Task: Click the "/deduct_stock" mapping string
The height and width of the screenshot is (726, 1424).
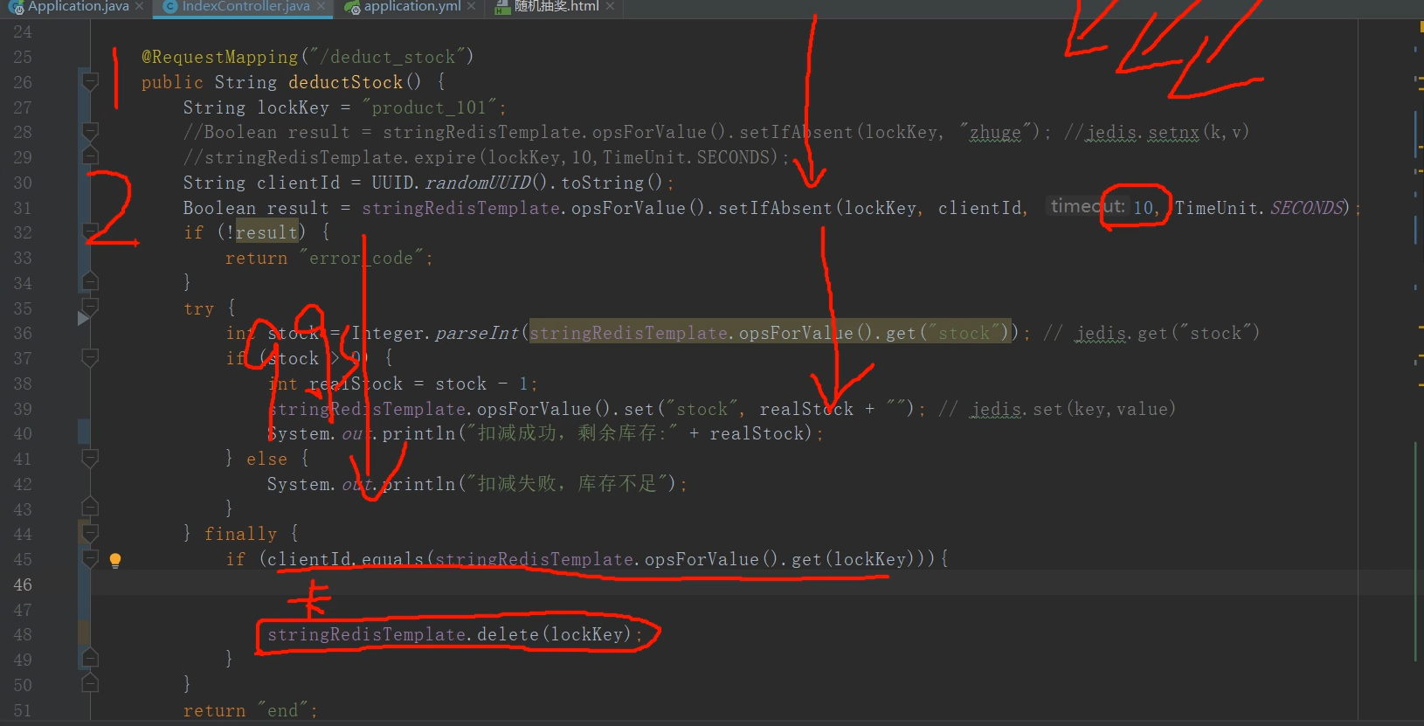Action: pos(388,57)
